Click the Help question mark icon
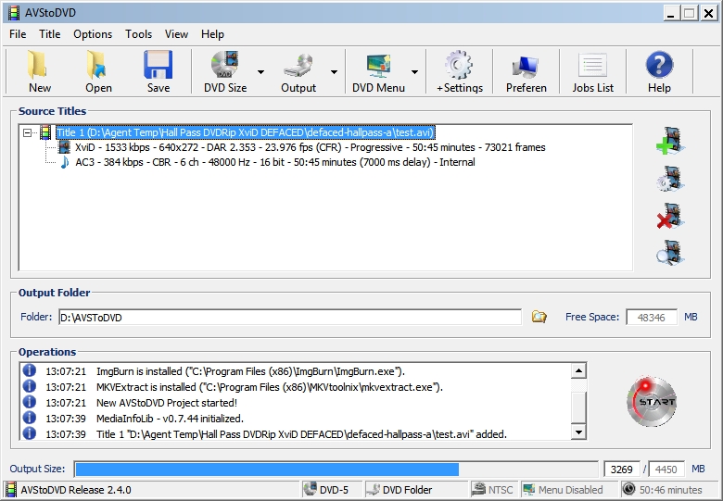 (x=659, y=71)
